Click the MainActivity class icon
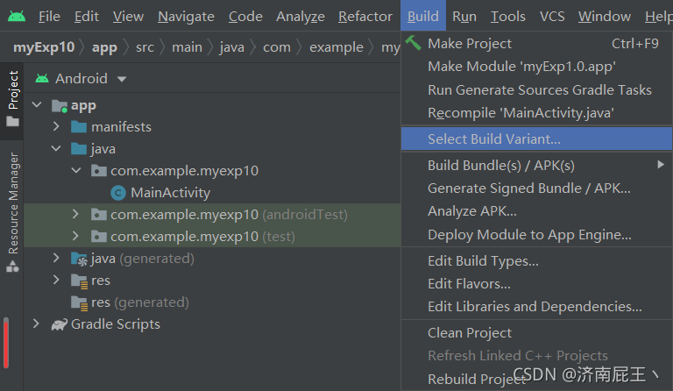The image size is (673, 391). click(118, 193)
